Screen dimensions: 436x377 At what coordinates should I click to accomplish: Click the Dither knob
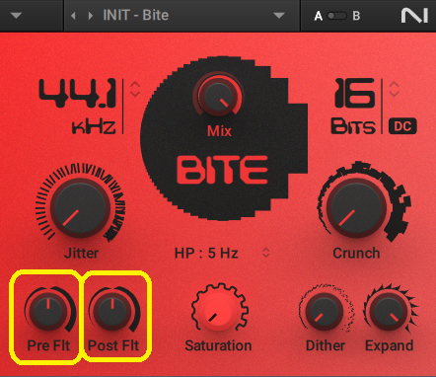point(325,311)
